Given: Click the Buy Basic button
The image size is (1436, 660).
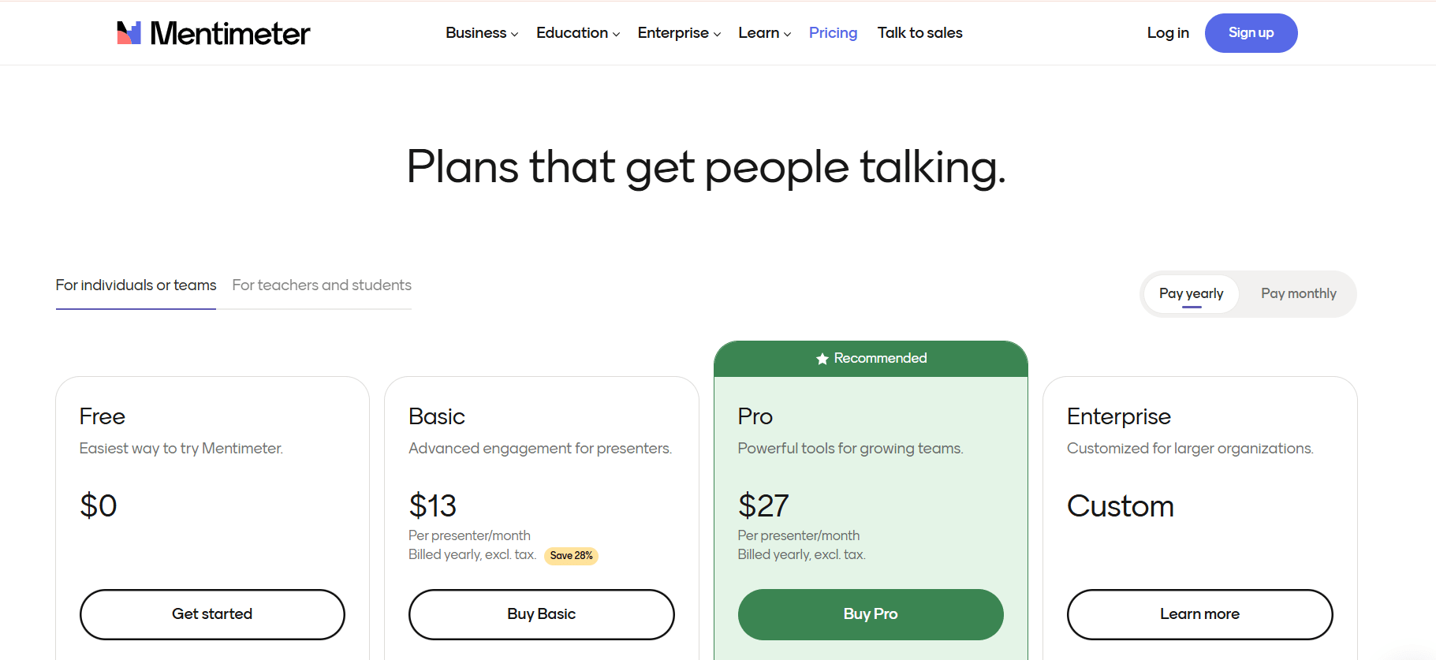Looking at the screenshot, I should pyautogui.click(x=541, y=614).
